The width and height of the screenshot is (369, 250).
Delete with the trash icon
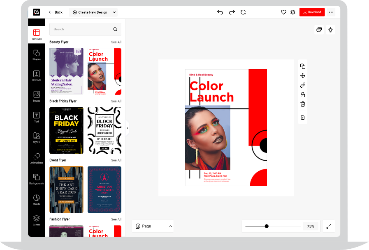point(303,104)
